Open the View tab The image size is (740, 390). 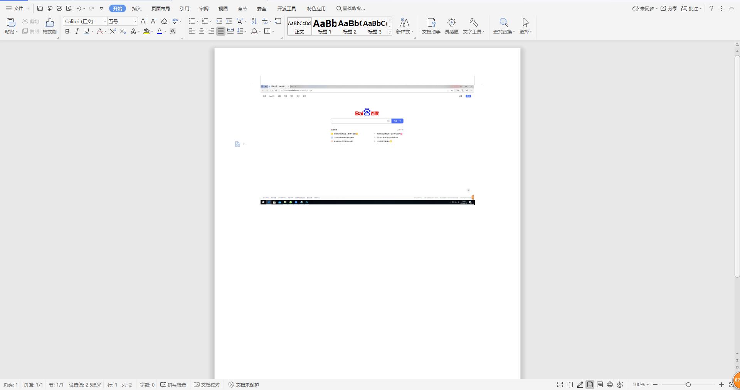223,8
